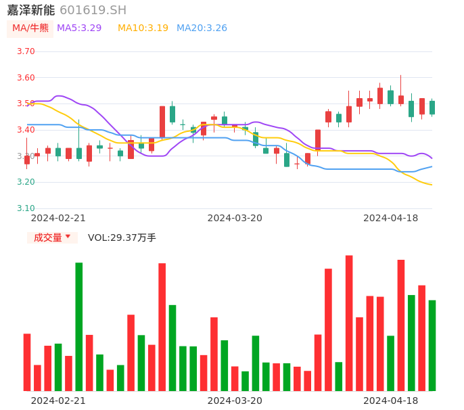Click the VOL:29.37万手 volume label

pyautogui.click(x=122, y=237)
